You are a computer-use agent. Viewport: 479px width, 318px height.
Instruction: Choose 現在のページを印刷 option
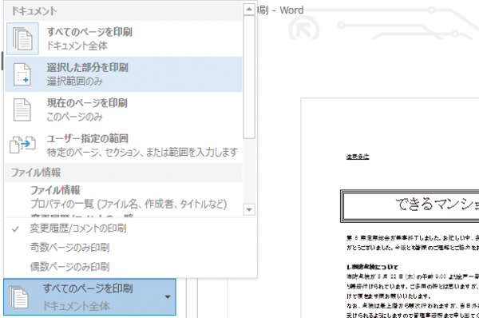click(124, 109)
